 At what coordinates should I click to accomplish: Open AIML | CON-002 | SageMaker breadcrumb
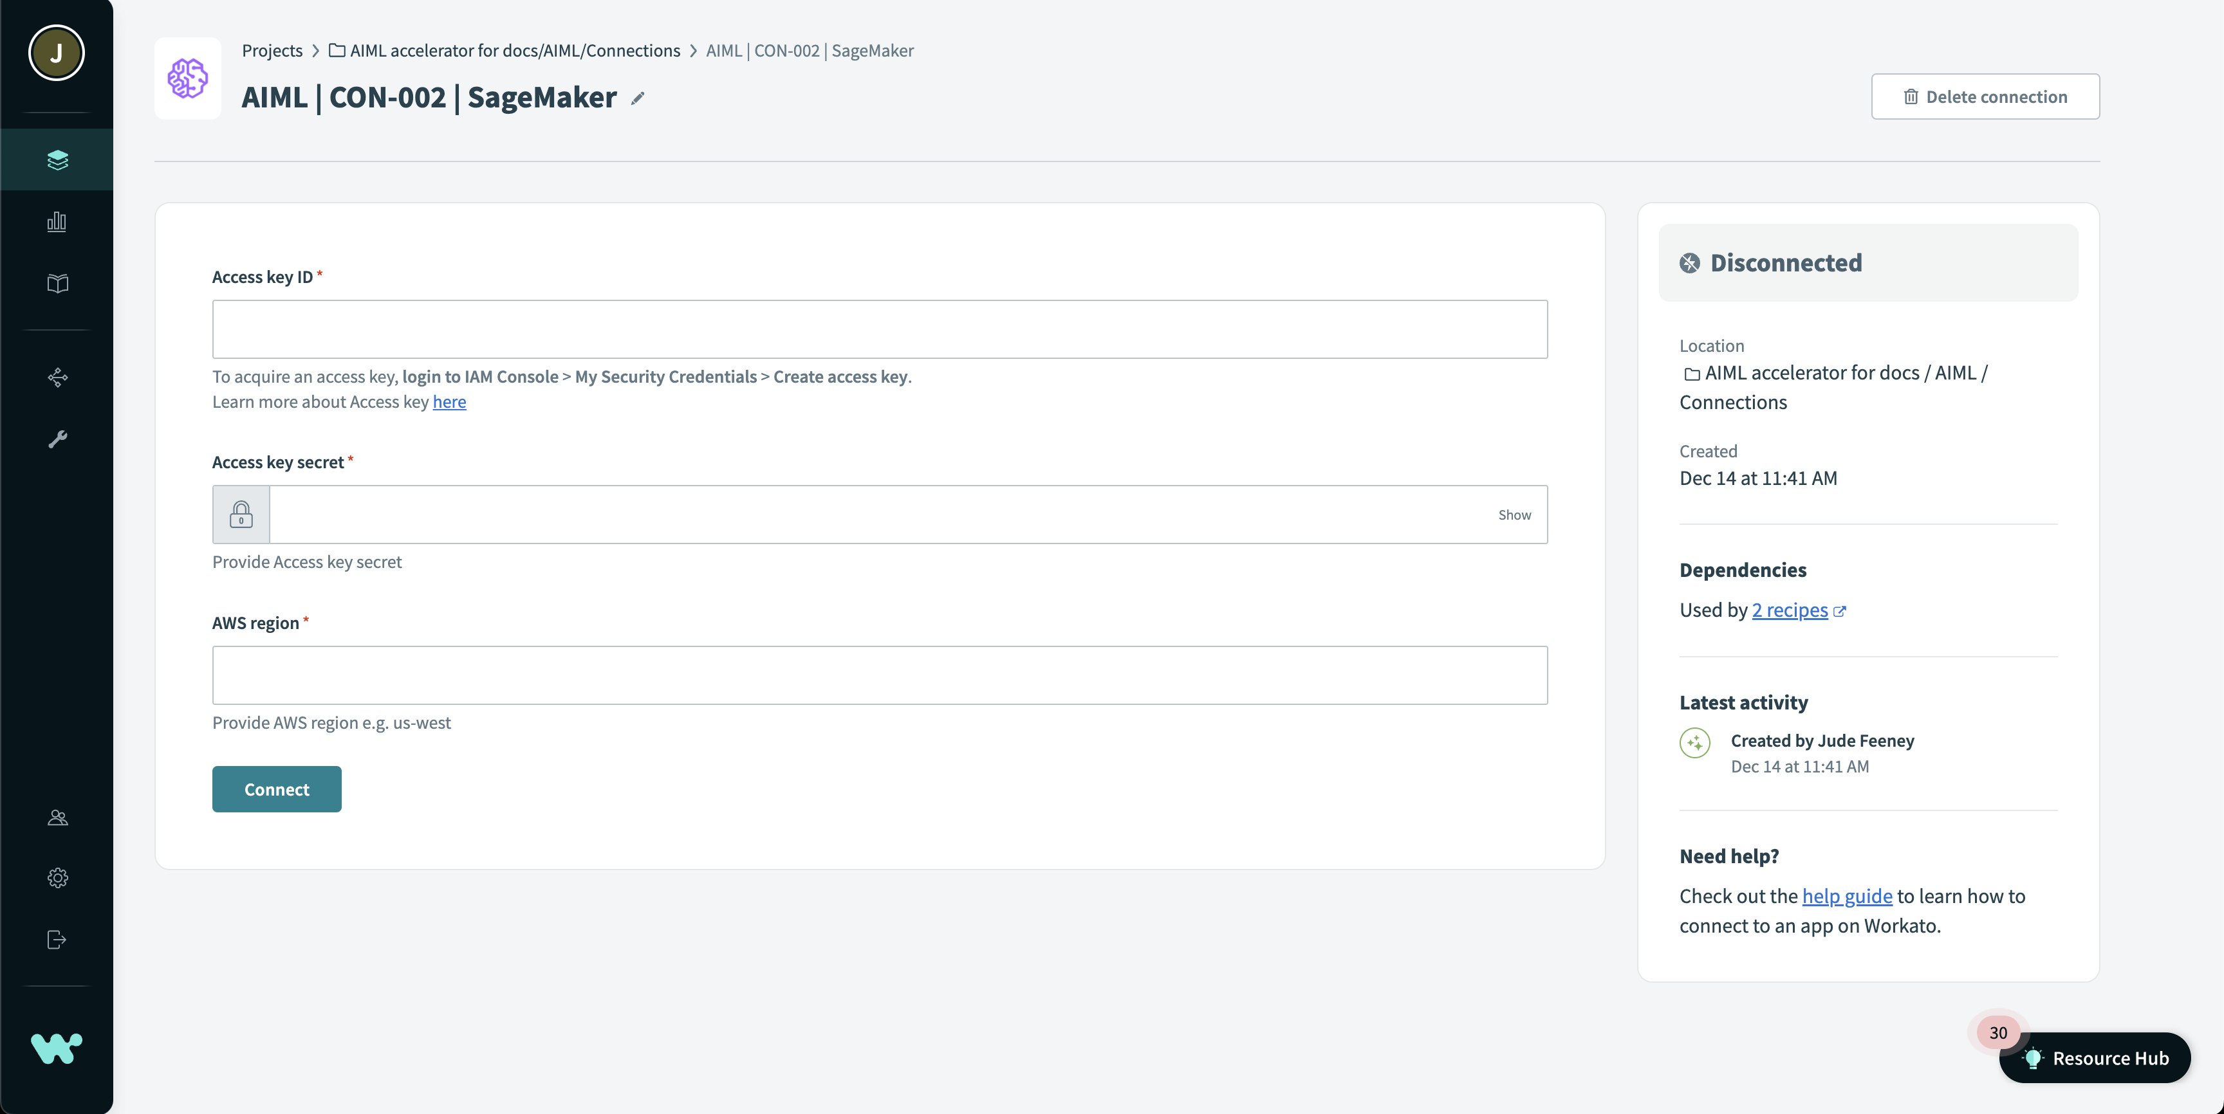pyautogui.click(x=809, y=50)
